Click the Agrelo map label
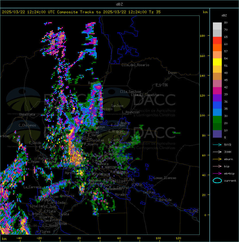The image size is (239, 242). [70, 173]
